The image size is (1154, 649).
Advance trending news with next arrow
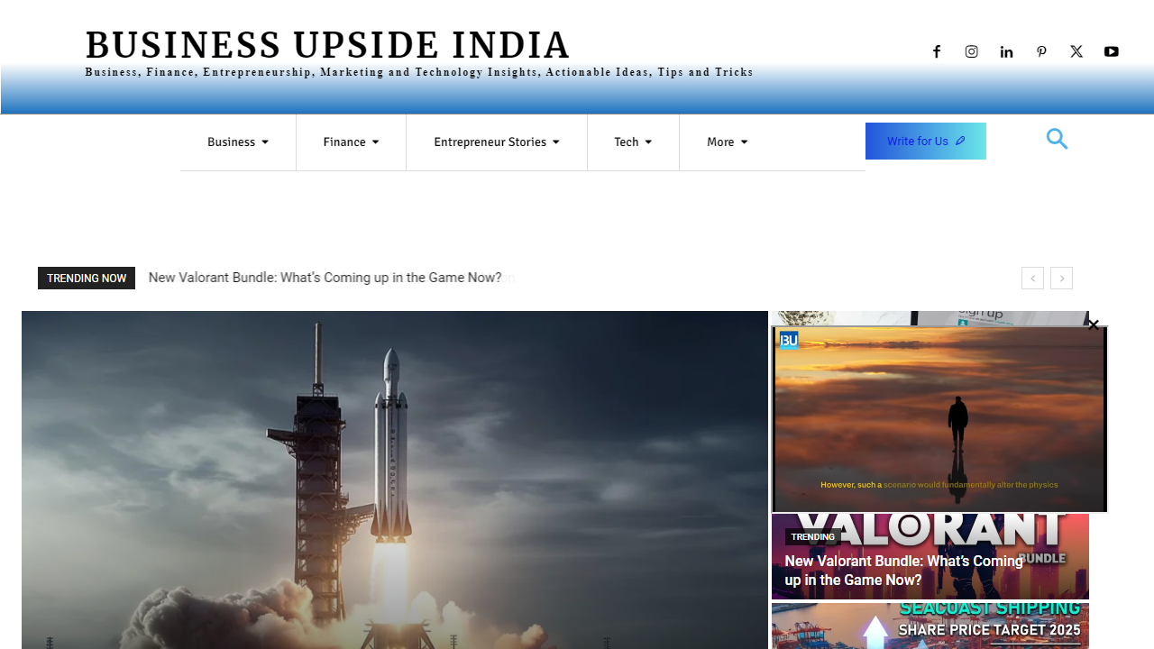1061,278
